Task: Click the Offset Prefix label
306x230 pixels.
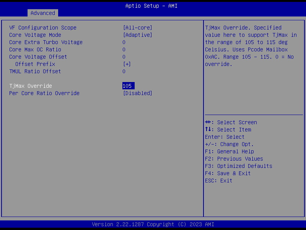Action: point(35,64)
